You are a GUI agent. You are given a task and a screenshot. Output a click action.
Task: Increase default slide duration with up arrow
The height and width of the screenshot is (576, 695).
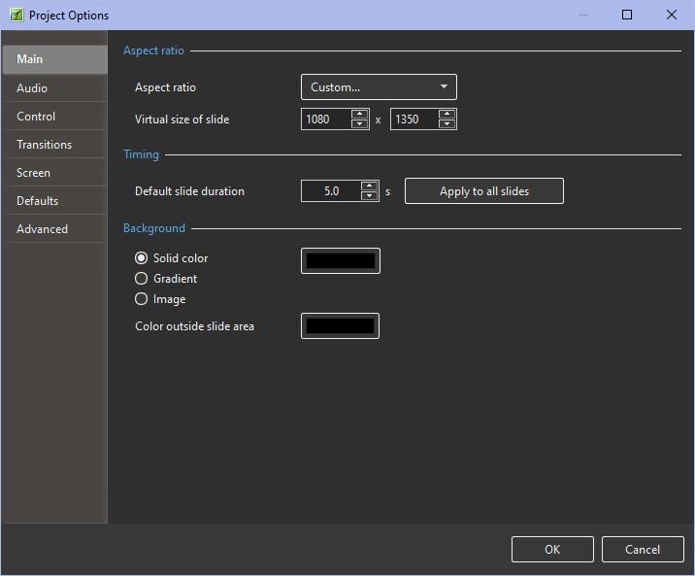click(369, 186)
